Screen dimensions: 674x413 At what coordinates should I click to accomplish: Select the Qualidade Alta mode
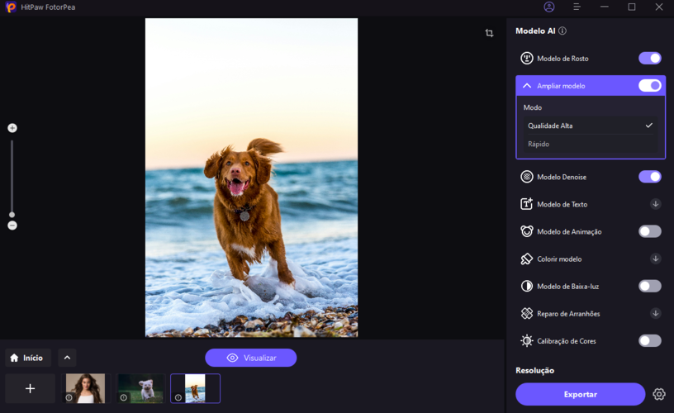591,126
